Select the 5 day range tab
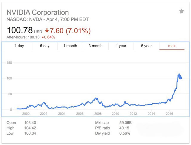The width and height of the screenshot is (191, 145). pos(45,46)
